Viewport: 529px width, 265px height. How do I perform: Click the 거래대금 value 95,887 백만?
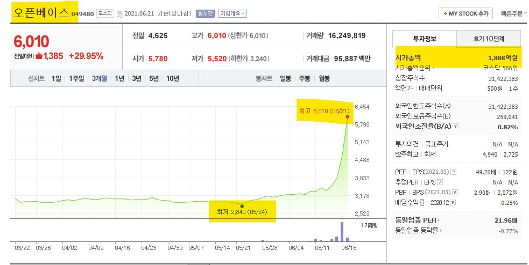[352, 58]
